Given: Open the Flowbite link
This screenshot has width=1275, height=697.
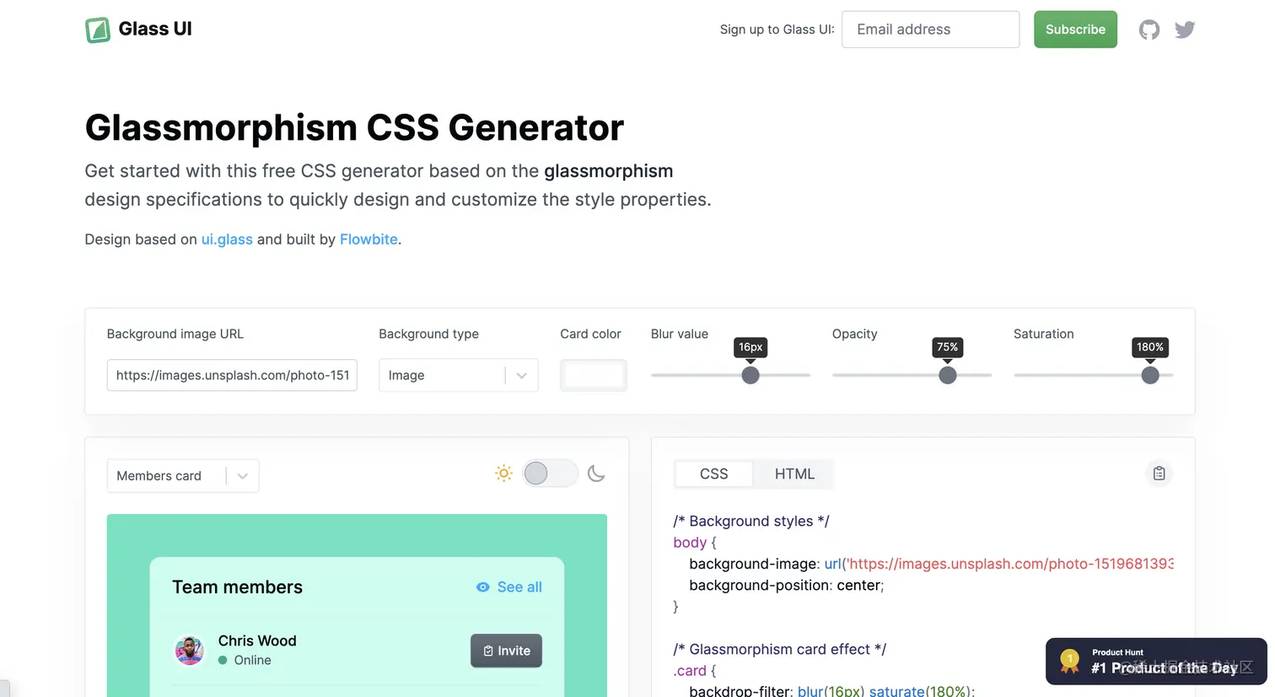Looking at the screenshot, I should coord(369,239).
